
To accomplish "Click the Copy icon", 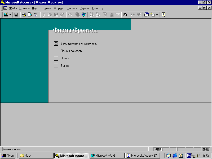I will tap(50, 15).
